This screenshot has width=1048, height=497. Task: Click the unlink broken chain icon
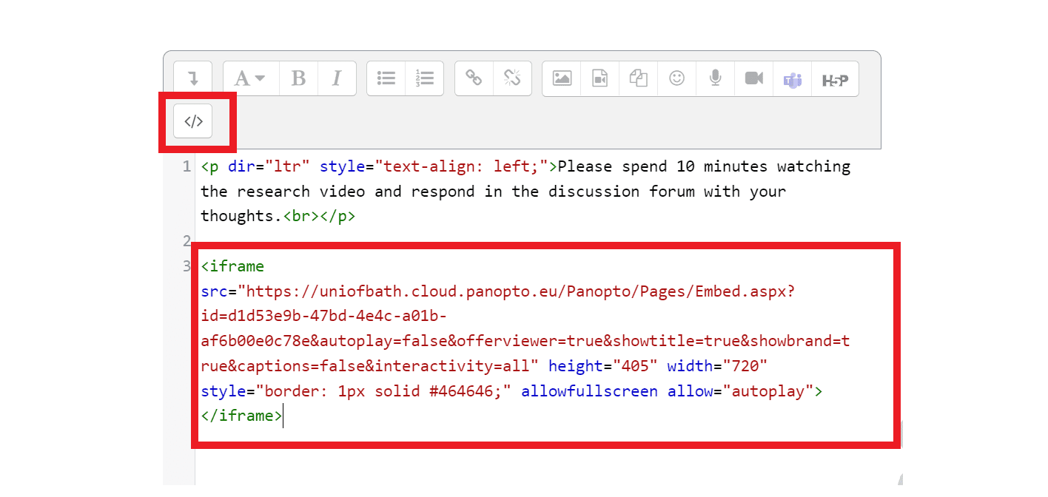click(512, 78)
